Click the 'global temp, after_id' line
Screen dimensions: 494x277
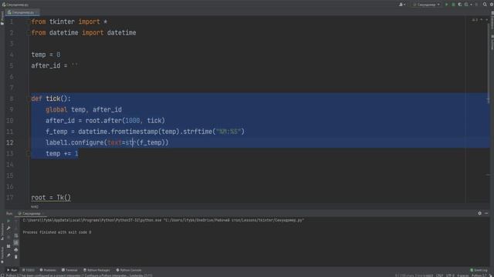pos(83,109)
